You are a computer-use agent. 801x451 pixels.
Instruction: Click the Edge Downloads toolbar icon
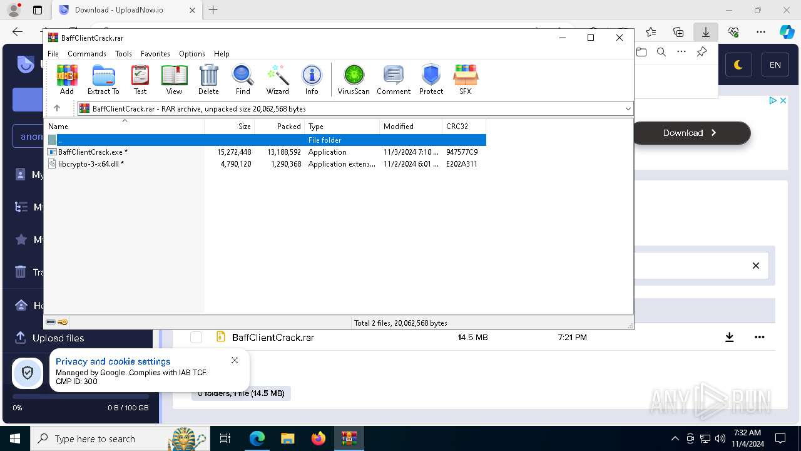(x=706, y=32)
